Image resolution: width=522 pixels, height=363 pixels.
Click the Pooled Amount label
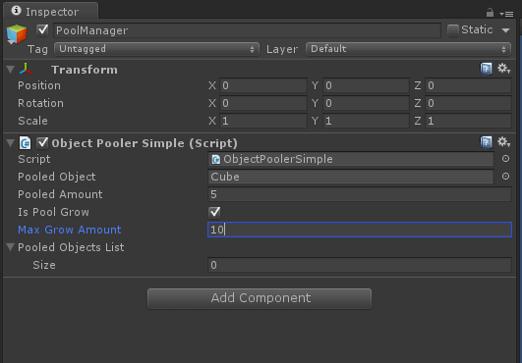click(60, 194)
